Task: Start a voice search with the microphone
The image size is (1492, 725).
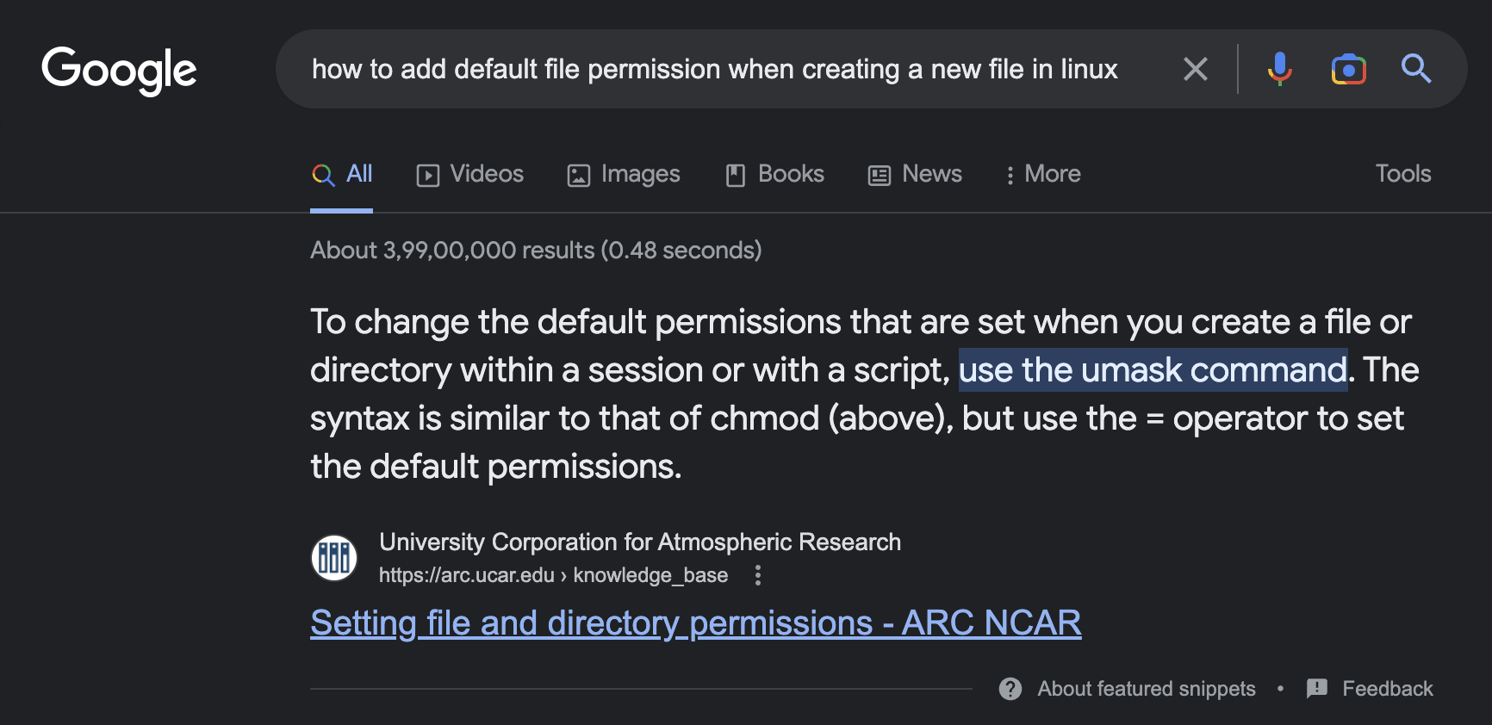Action: coord(1281,70)
